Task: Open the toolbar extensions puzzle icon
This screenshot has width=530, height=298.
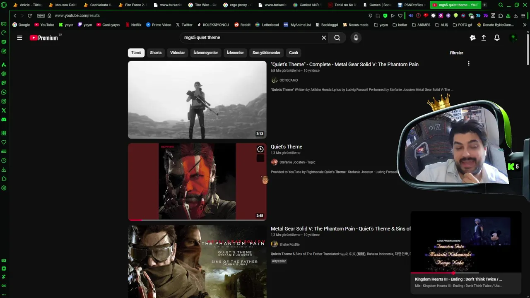Action: [501, 16]
